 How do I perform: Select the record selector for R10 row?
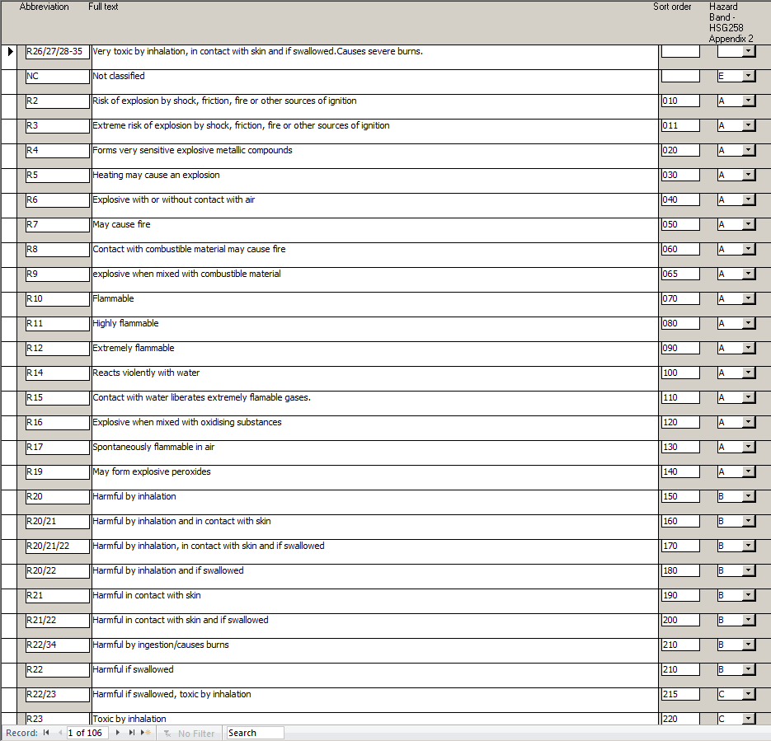(8, 304)
